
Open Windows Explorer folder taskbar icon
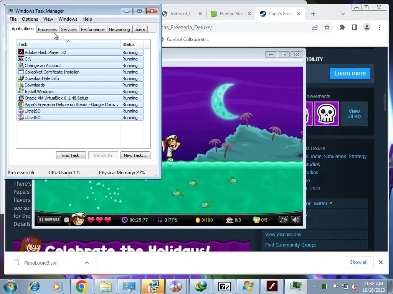click(105, 286)
